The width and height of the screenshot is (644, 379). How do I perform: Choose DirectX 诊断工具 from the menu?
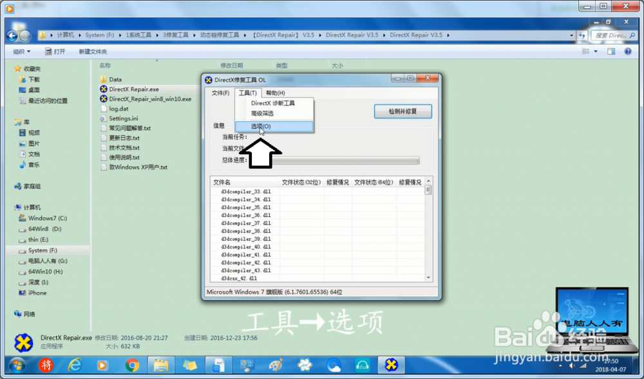point(273,103)
